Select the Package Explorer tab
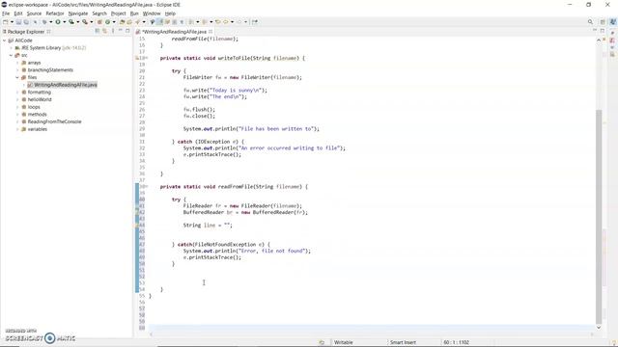The width and height of the screenshot is (618, 347). tap(26, 31)
